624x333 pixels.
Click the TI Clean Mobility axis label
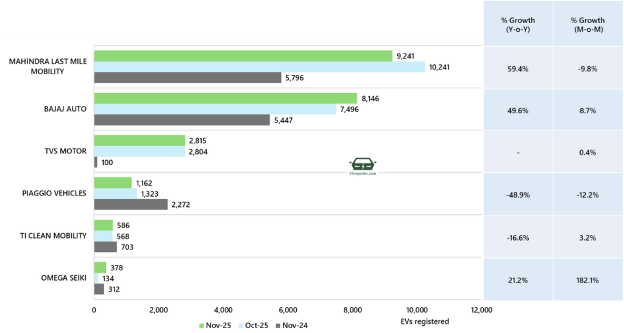coord(55,236)
